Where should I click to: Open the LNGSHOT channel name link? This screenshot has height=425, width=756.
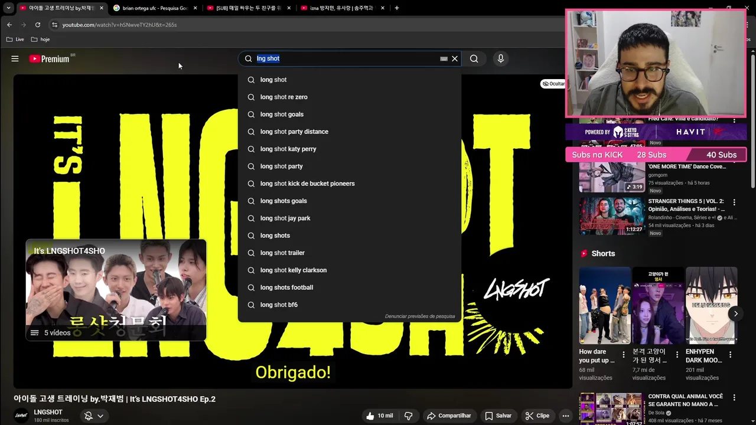click(x=48, y=412)
